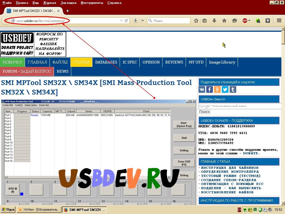This screenshot has height=214, width=285.
Task: Follow the DONATE link in sidebar
Action: coord(250,153)
